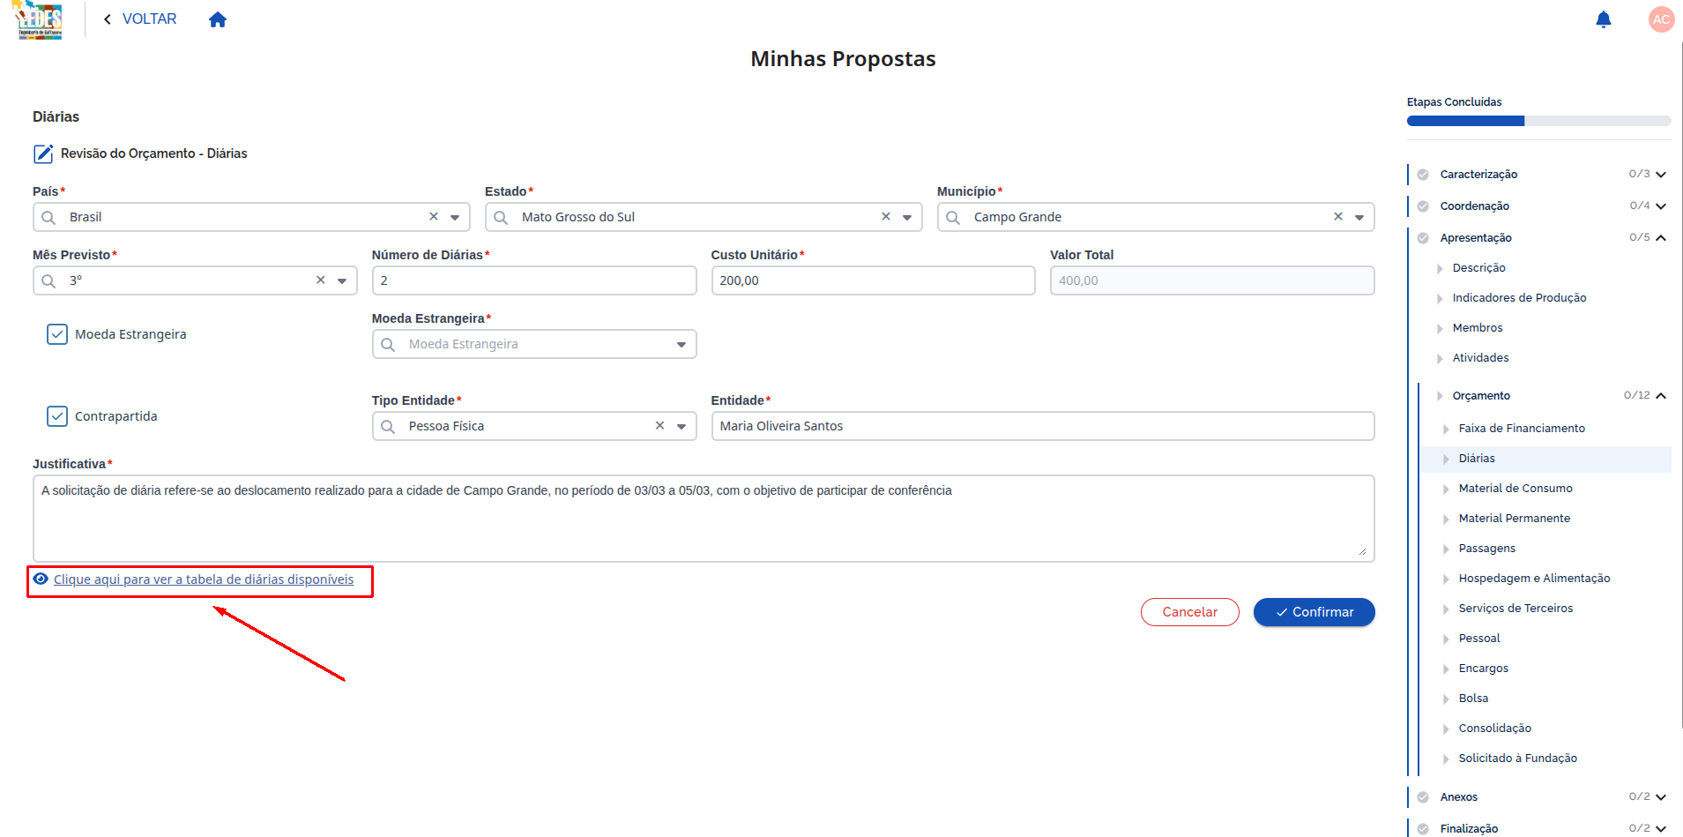Click the Custo Unitário field
Screen dimensions: 1683x837
(x=873, y=280)
